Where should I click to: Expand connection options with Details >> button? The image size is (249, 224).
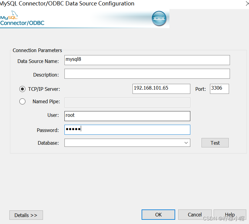point(26,215)
